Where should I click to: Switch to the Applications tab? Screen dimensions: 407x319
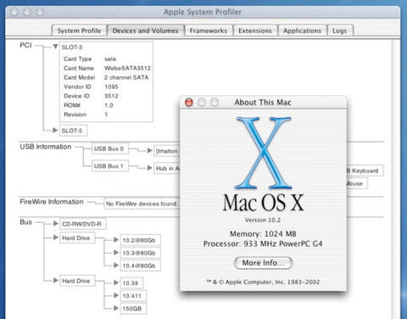point(302,31)
